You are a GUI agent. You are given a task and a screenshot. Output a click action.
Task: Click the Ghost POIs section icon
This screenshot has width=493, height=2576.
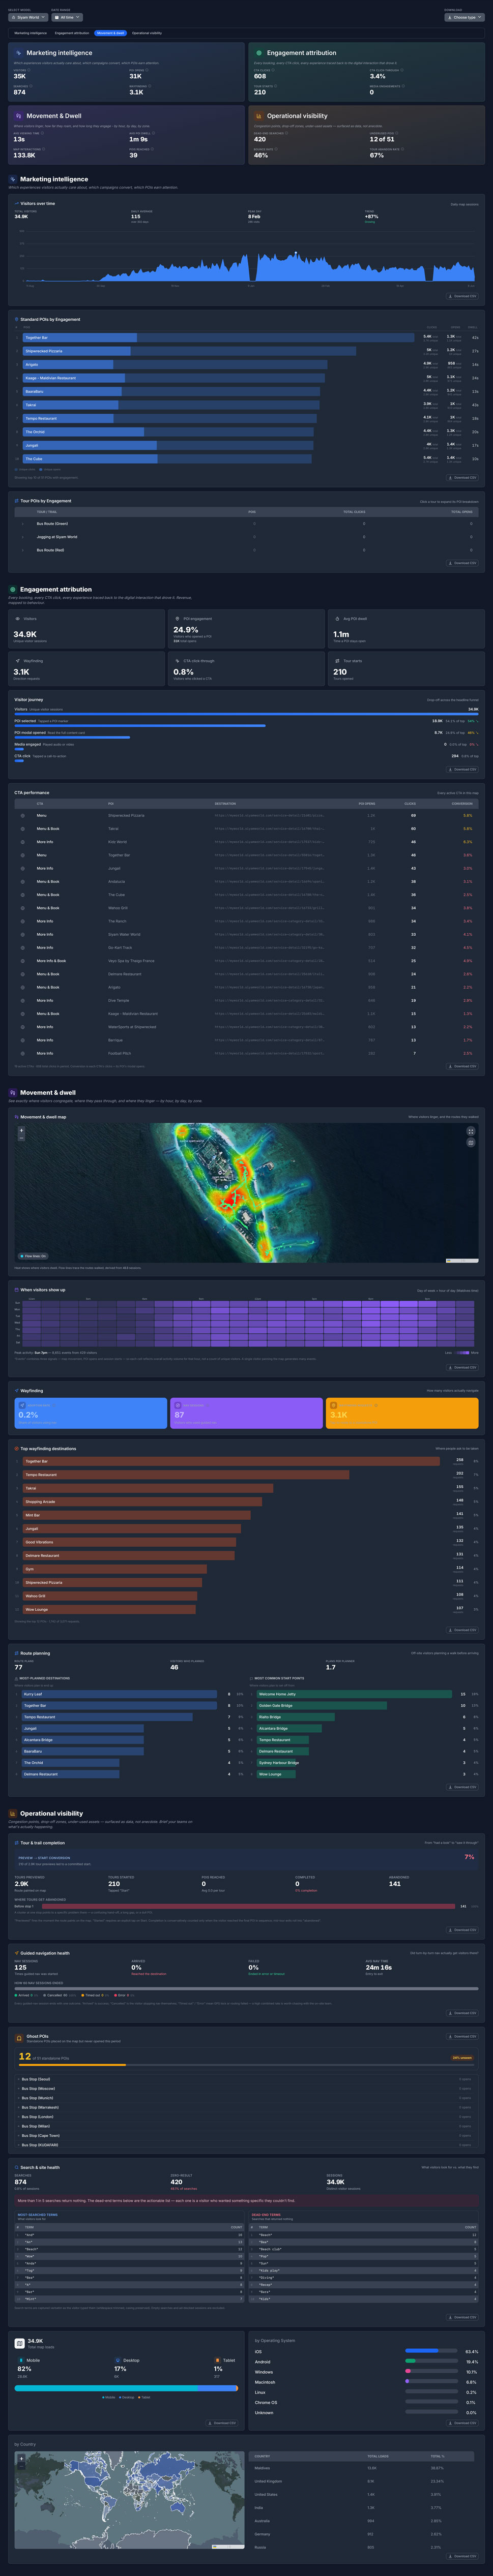20,2037
